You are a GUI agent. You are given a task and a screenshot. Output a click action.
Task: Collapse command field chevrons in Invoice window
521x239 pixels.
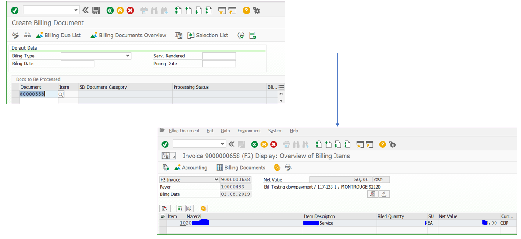coord(232,144)
